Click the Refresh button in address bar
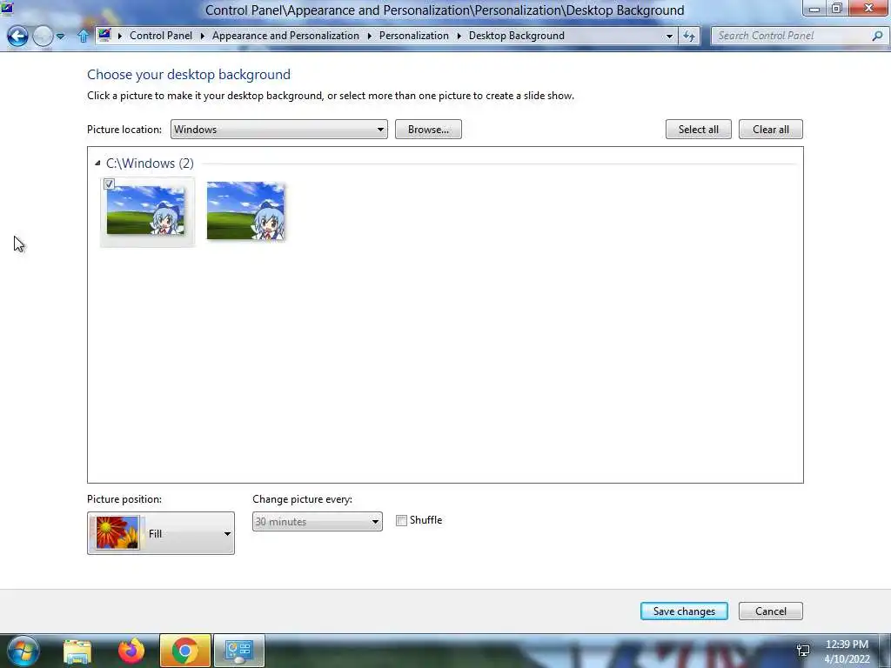Screen dimensions: 891x668 689,36
